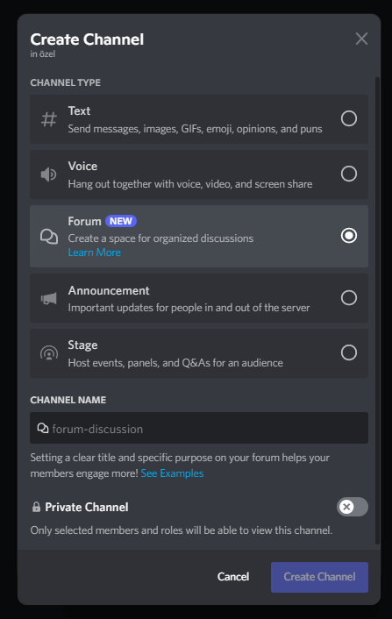Select the Stage channel radio button
This screenshot has width=392, height=619.
(349, 352)
